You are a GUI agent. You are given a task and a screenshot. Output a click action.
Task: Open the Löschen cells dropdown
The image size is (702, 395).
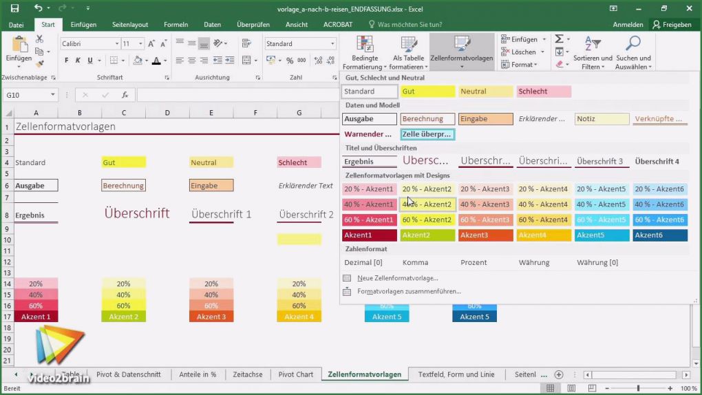(x=522, y=52)
